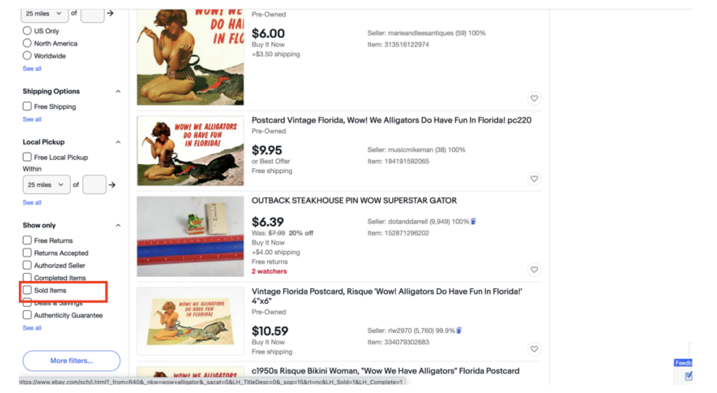This screenshot has height=393, width=717.
Task: Click arrow next to Local Pickup zip field
Action: pos(112,185)
